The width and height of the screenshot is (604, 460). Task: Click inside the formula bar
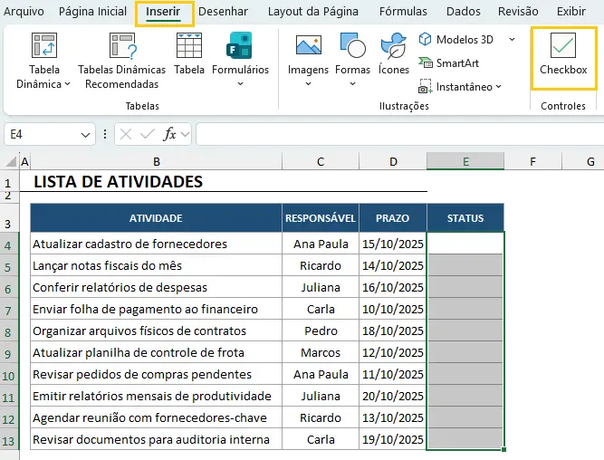pyautogui.click(x=398, y=134)
